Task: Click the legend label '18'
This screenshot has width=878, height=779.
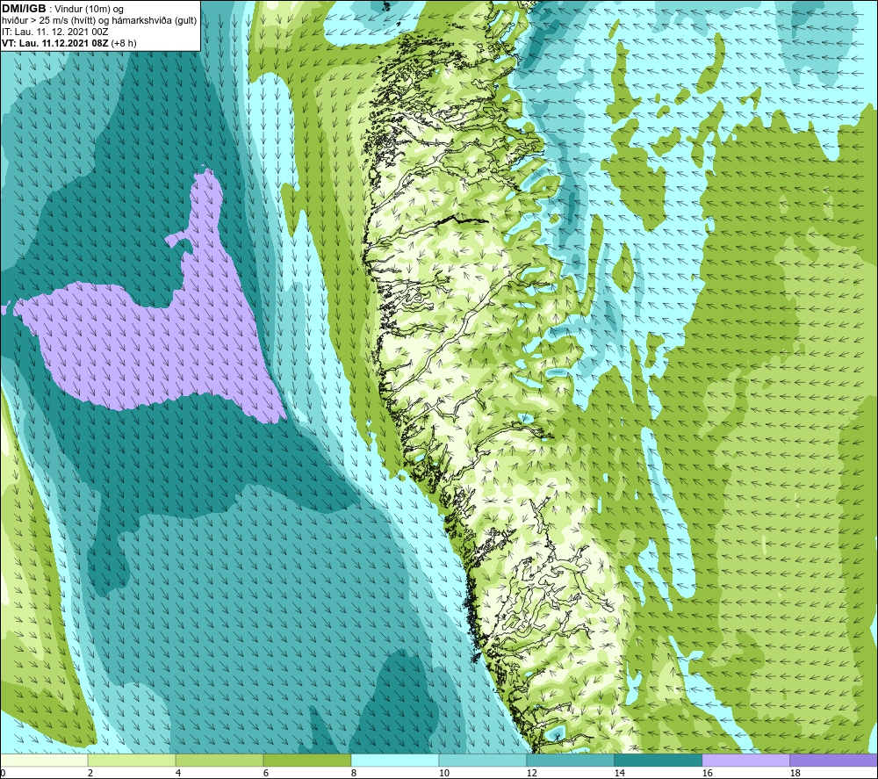Action: (x=795, y=773)
